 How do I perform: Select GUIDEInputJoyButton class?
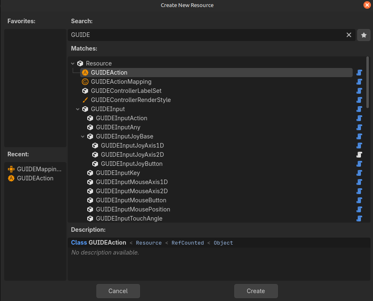click(132, 164)
